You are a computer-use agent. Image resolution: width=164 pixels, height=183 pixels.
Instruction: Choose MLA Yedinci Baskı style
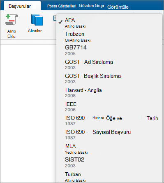click(109, 149)
